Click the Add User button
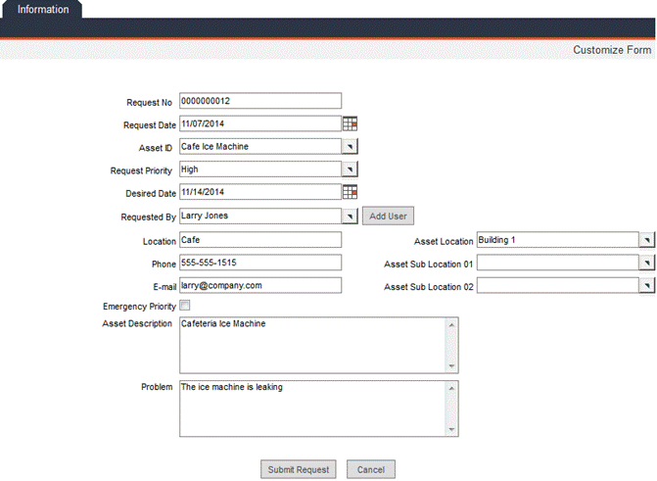The height and width of the screenshot is (481, 657). point(390,216)
